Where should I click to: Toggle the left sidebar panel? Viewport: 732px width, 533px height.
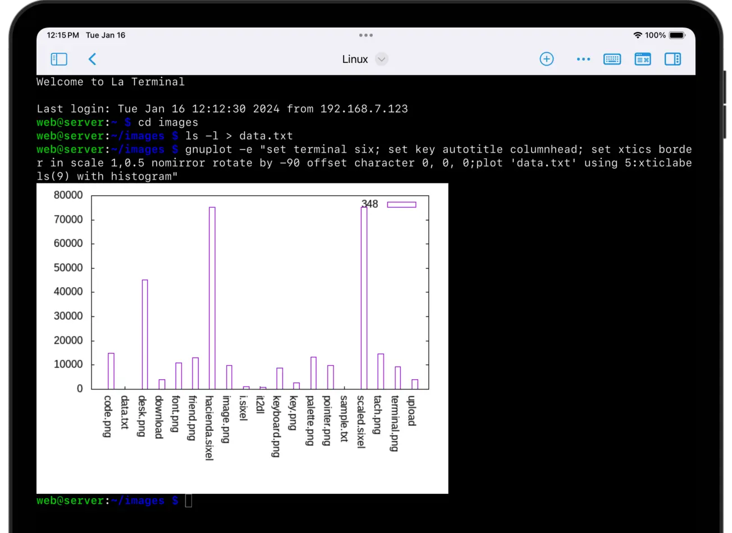59,59
